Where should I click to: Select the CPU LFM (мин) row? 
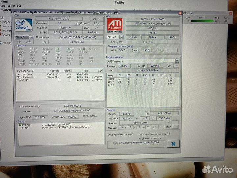(60, 74)
